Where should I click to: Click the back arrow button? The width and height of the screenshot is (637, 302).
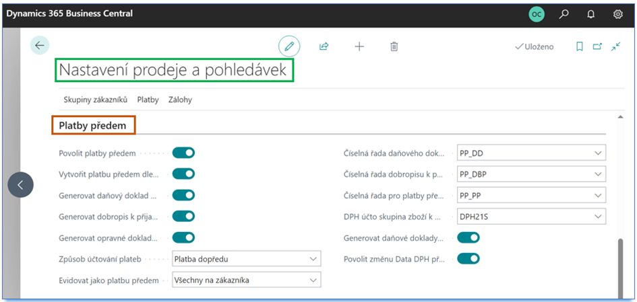tap(40, 45)
